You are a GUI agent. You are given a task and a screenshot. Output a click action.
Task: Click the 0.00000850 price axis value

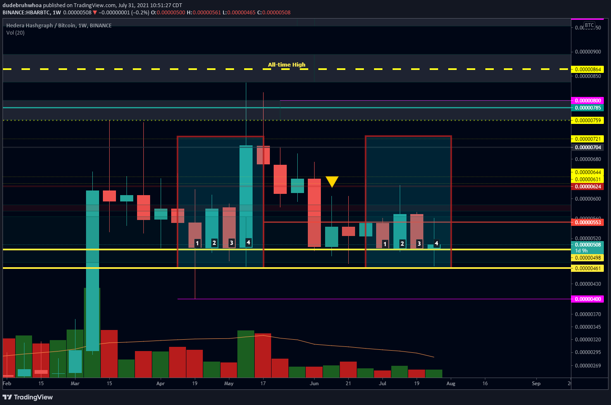click(x=588, y=77)
